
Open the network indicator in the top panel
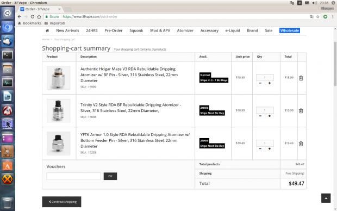[292, 3]
